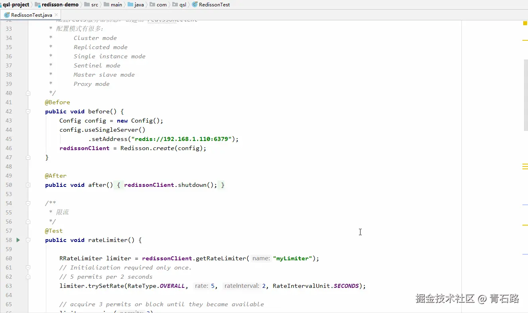Image resolution: width=528 pixels, height=313 pixels.
Task: Click the 'rateInterval:' parameter hint
Action: [241, 286]
